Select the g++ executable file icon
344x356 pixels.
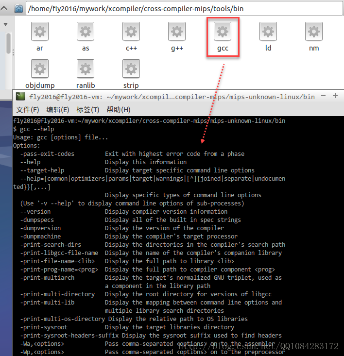pos(177,32)
